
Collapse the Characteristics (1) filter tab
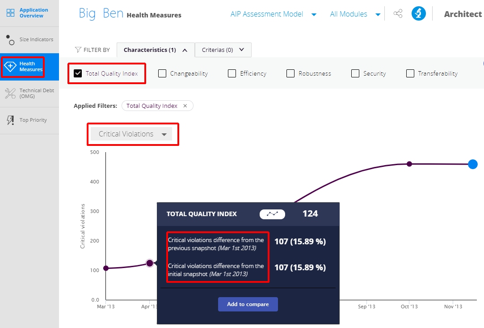click(156, 50)
